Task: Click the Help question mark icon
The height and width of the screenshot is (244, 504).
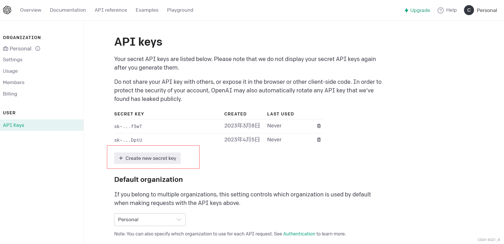Action: 441,10
